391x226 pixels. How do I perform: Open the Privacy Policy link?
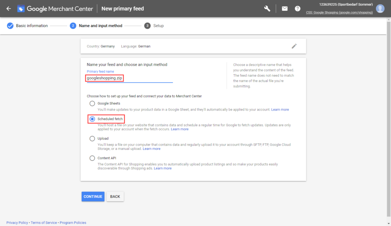(x=17, y=223)
